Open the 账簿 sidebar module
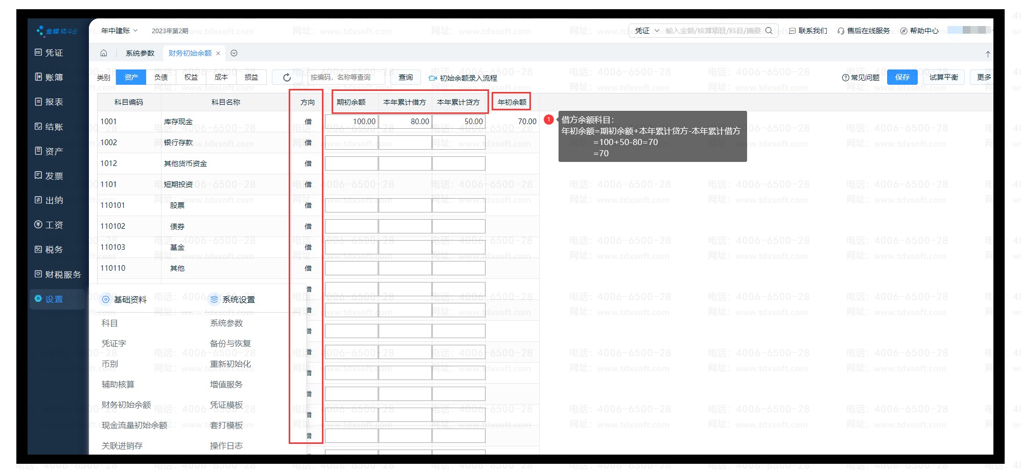Screen dimensions: 1021x473 (49, 77)
